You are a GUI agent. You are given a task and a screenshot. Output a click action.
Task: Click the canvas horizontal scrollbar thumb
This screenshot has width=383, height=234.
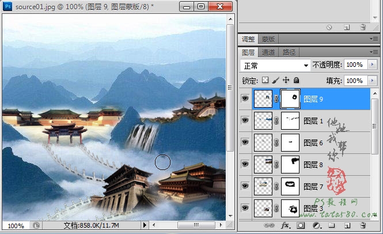pyautogui.click(x=196, y=225)
